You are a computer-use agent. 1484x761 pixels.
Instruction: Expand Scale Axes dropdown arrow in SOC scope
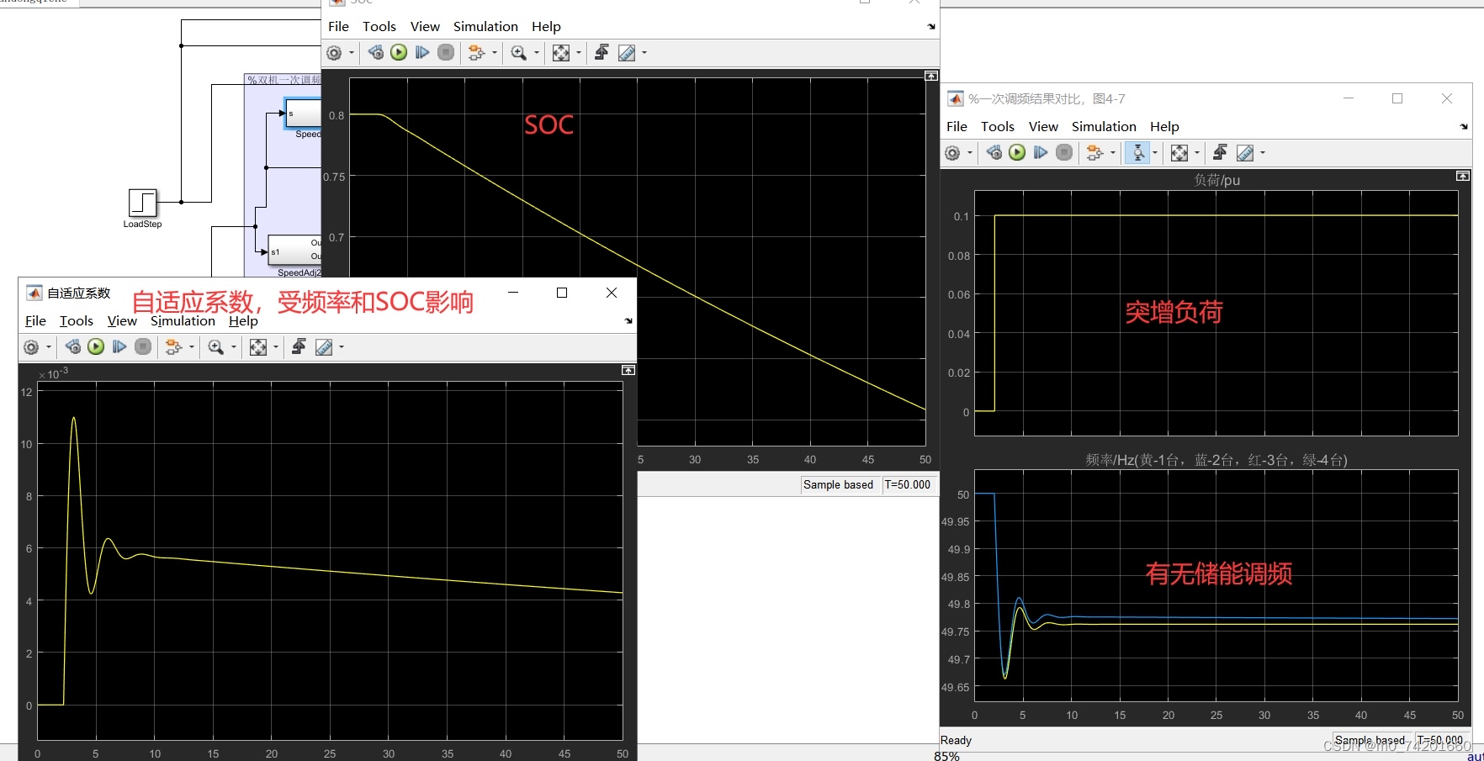pyautogui.click(x=579, y=53)
